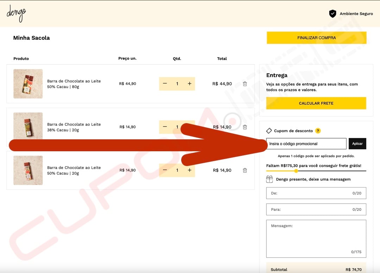This screenshot has width=380, height=273.
Task: Delete the 50% Cacau 20g chocolate item
Action: click(245, 170)
